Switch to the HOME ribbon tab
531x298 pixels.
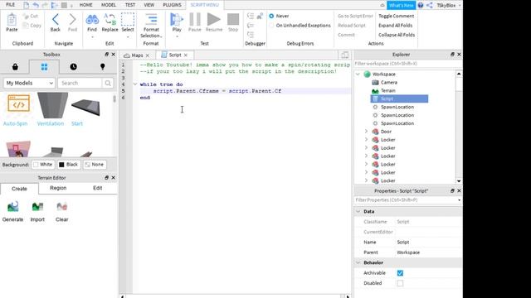coord(85,5)
